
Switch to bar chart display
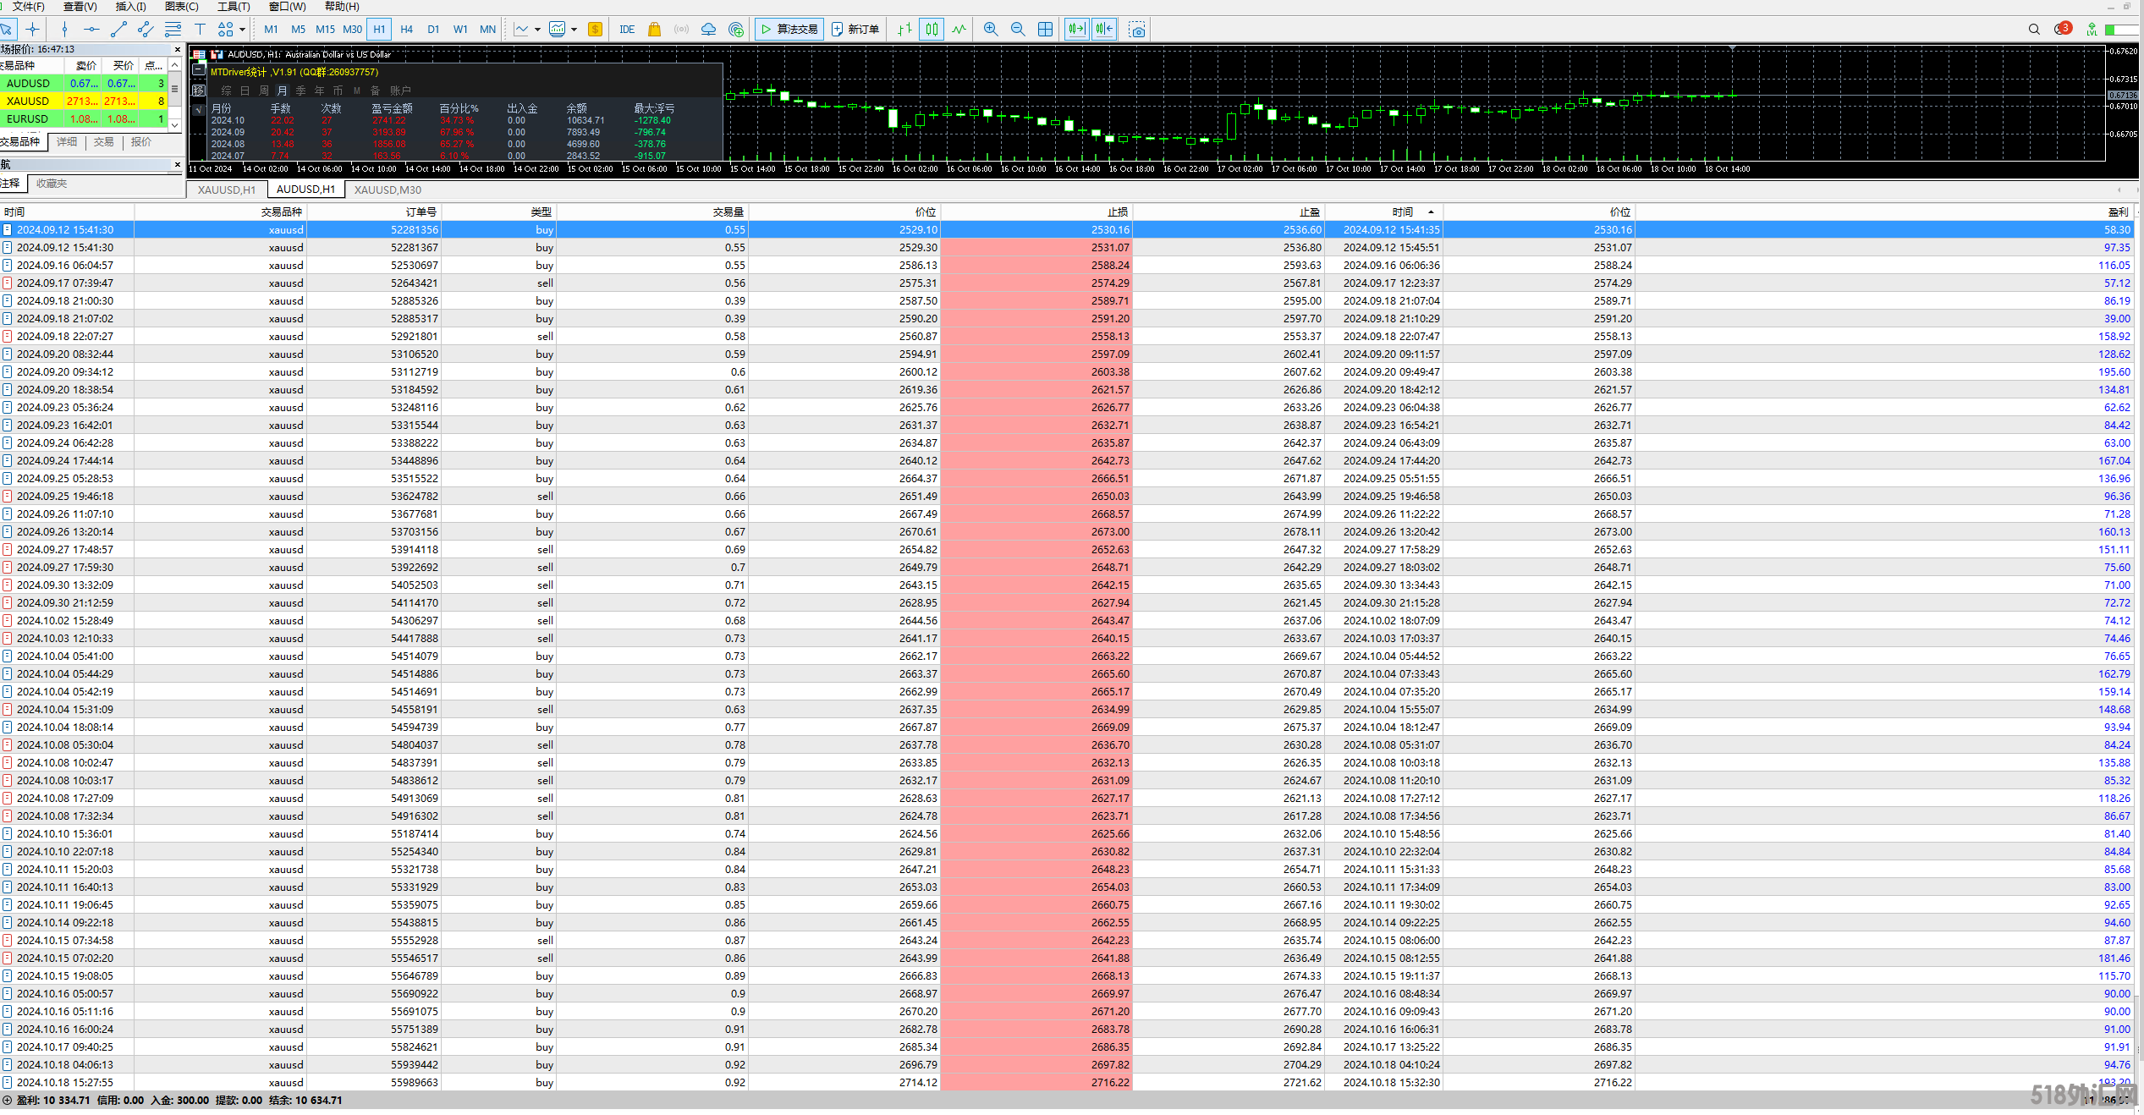pyautogui.click(x=904, y=29)
